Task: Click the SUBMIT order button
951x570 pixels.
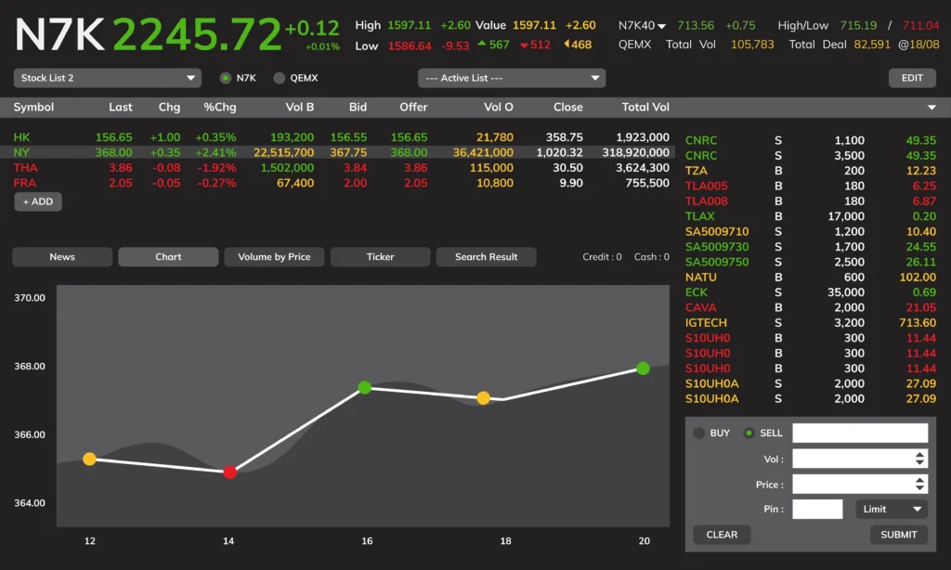Action: pos(898,535)
